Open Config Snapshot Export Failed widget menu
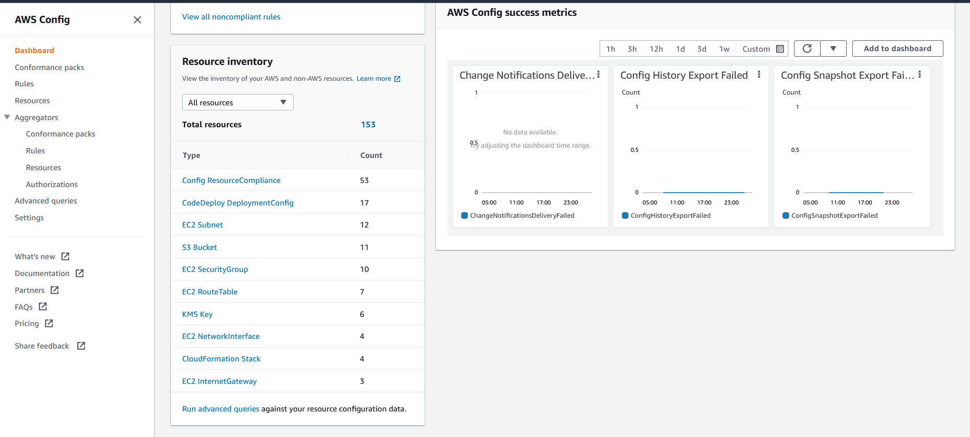Screen dimensions: 970x437 pos(919,75)
